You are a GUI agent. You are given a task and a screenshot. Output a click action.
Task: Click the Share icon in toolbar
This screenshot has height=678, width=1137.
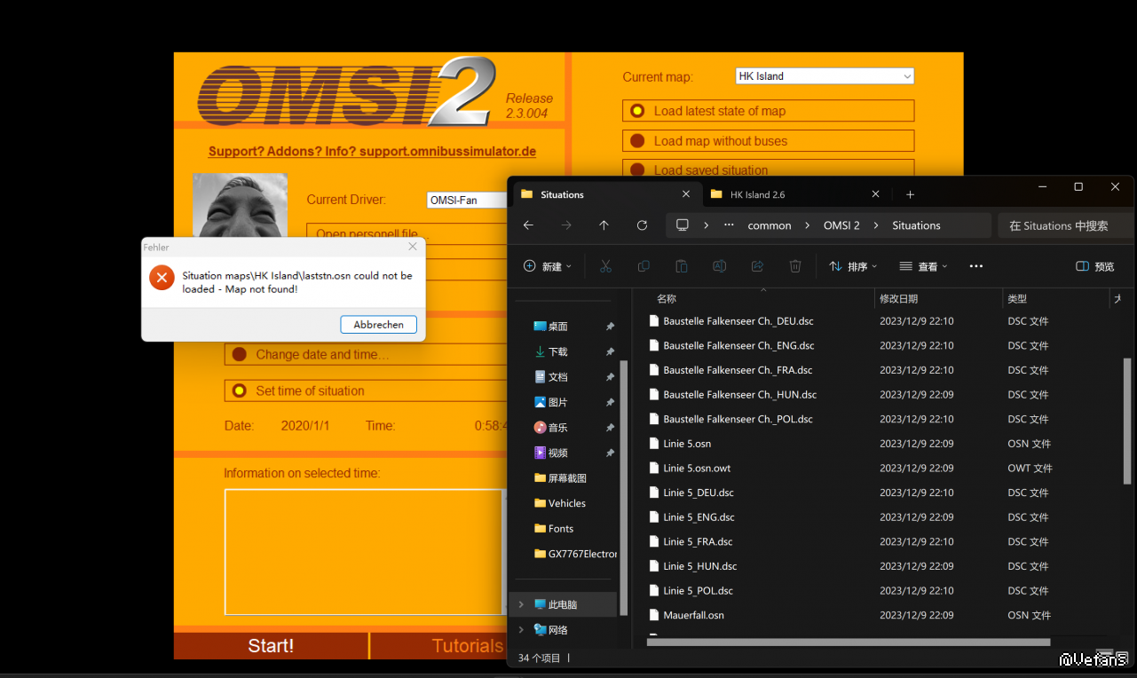757,266
